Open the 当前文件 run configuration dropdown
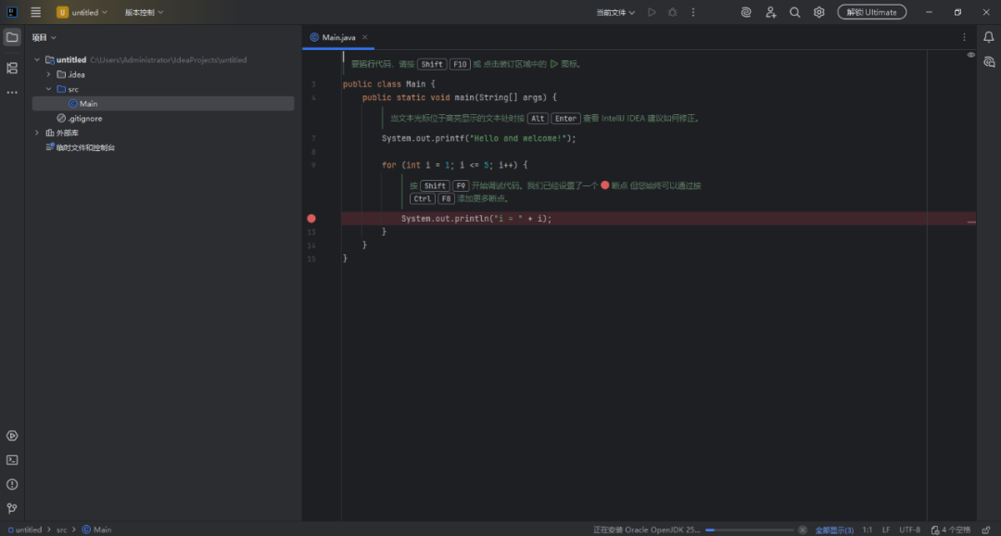Screen dimensions: 1001x536 point(615,12)
